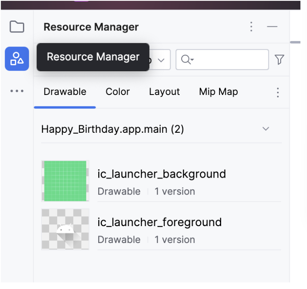The image size is (307, 289).
Task: Open the Project folder tool window icon
Action: click(17, 26)
